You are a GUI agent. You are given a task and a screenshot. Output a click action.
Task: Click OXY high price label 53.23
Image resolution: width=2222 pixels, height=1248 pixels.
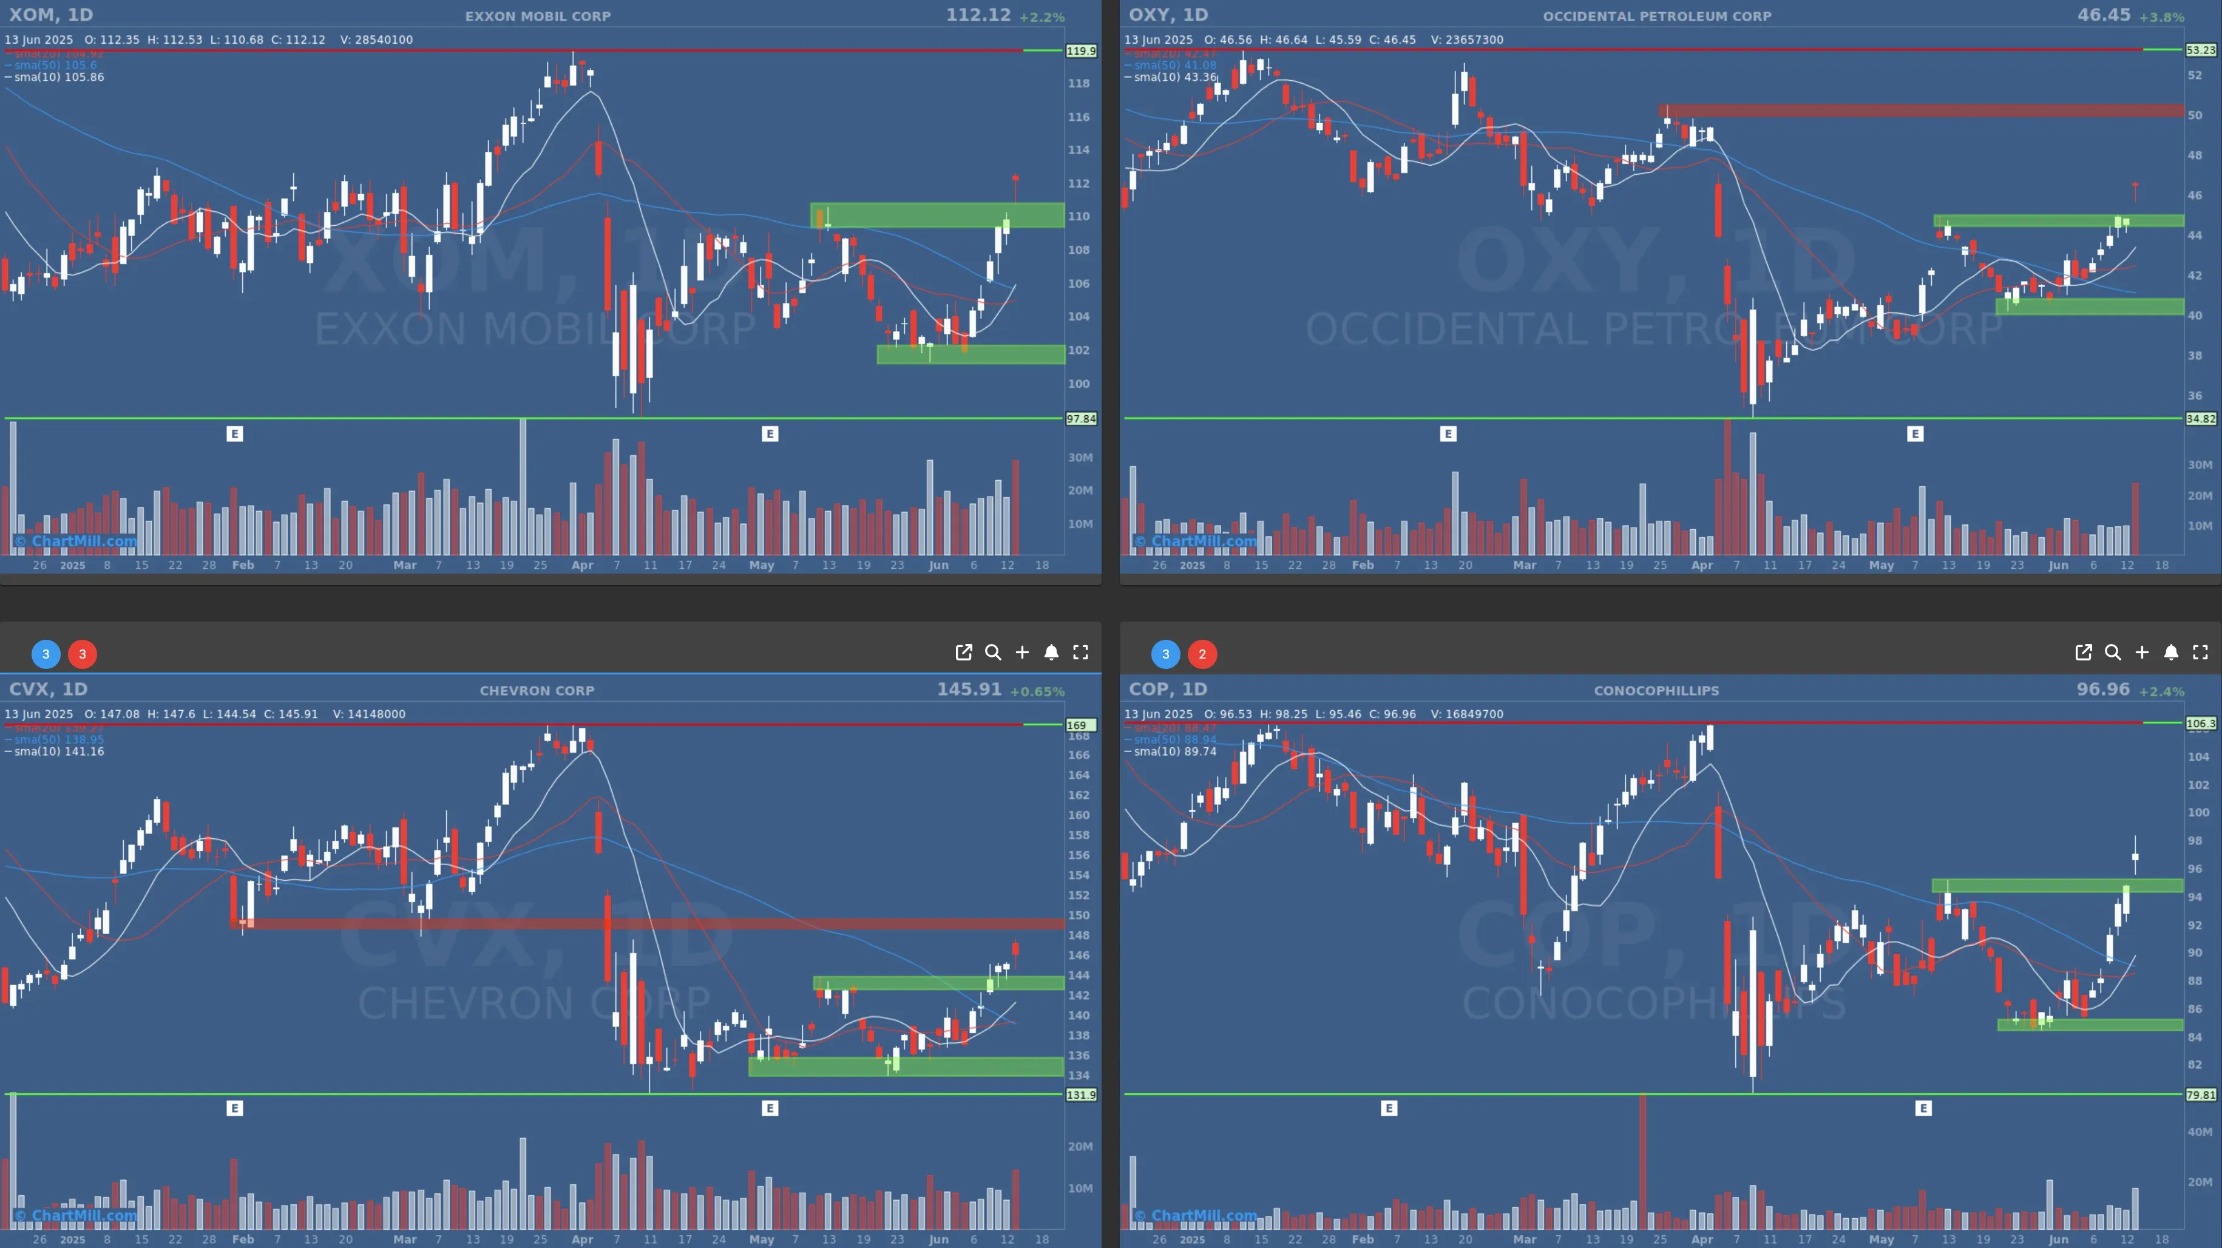2201,50
